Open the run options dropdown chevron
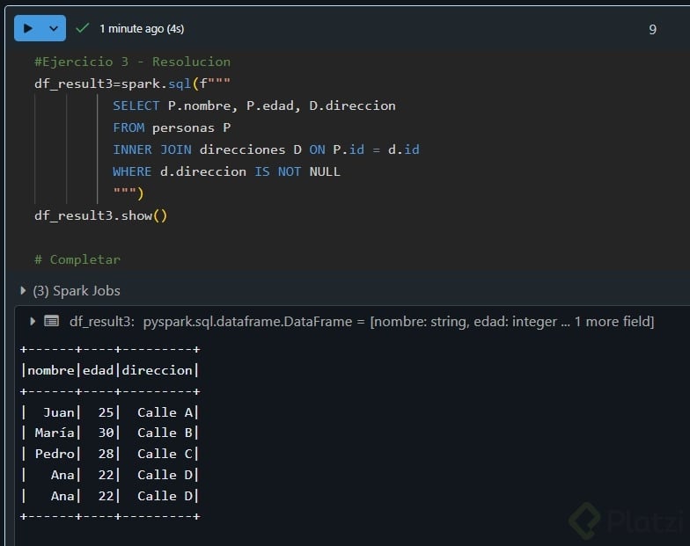 click(x=53, y=28)
